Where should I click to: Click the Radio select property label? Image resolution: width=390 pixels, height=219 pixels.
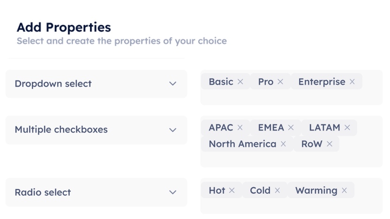coord(43,192)
